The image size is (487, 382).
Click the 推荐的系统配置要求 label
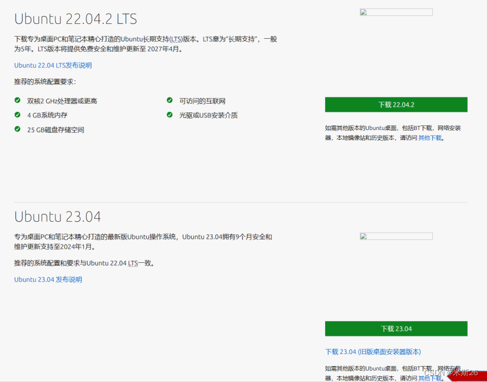[x=45, y=82]
